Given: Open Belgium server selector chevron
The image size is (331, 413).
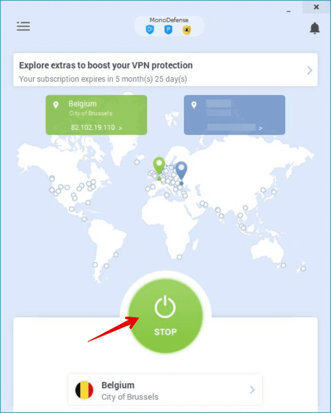Looking at the screenshot, I should click(x=252, y=390).
